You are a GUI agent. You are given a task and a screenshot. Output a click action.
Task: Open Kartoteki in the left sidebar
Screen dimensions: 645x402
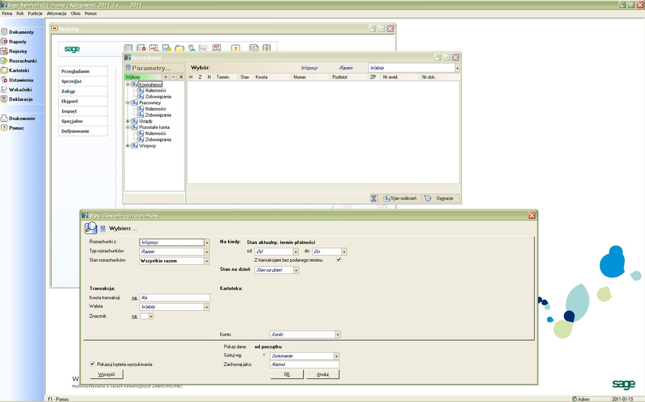[15, 70]
